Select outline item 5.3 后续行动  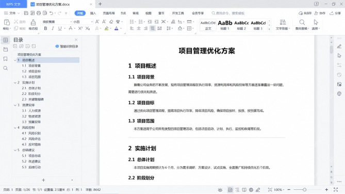point(31,167)
